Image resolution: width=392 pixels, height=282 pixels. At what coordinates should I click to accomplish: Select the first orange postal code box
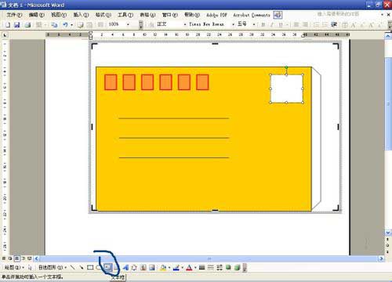tap(111, 82)
